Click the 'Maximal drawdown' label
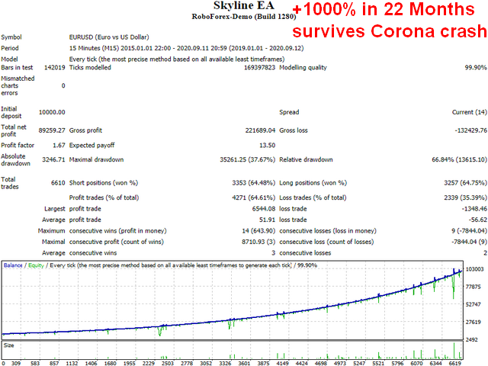 point(97,159)
